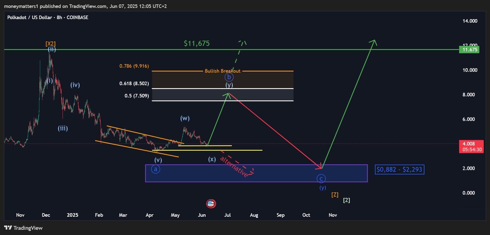Click the 'Feb' time axis label
Image resolution: width=490 pixels, height=235 pixels.
click(99, 215)
